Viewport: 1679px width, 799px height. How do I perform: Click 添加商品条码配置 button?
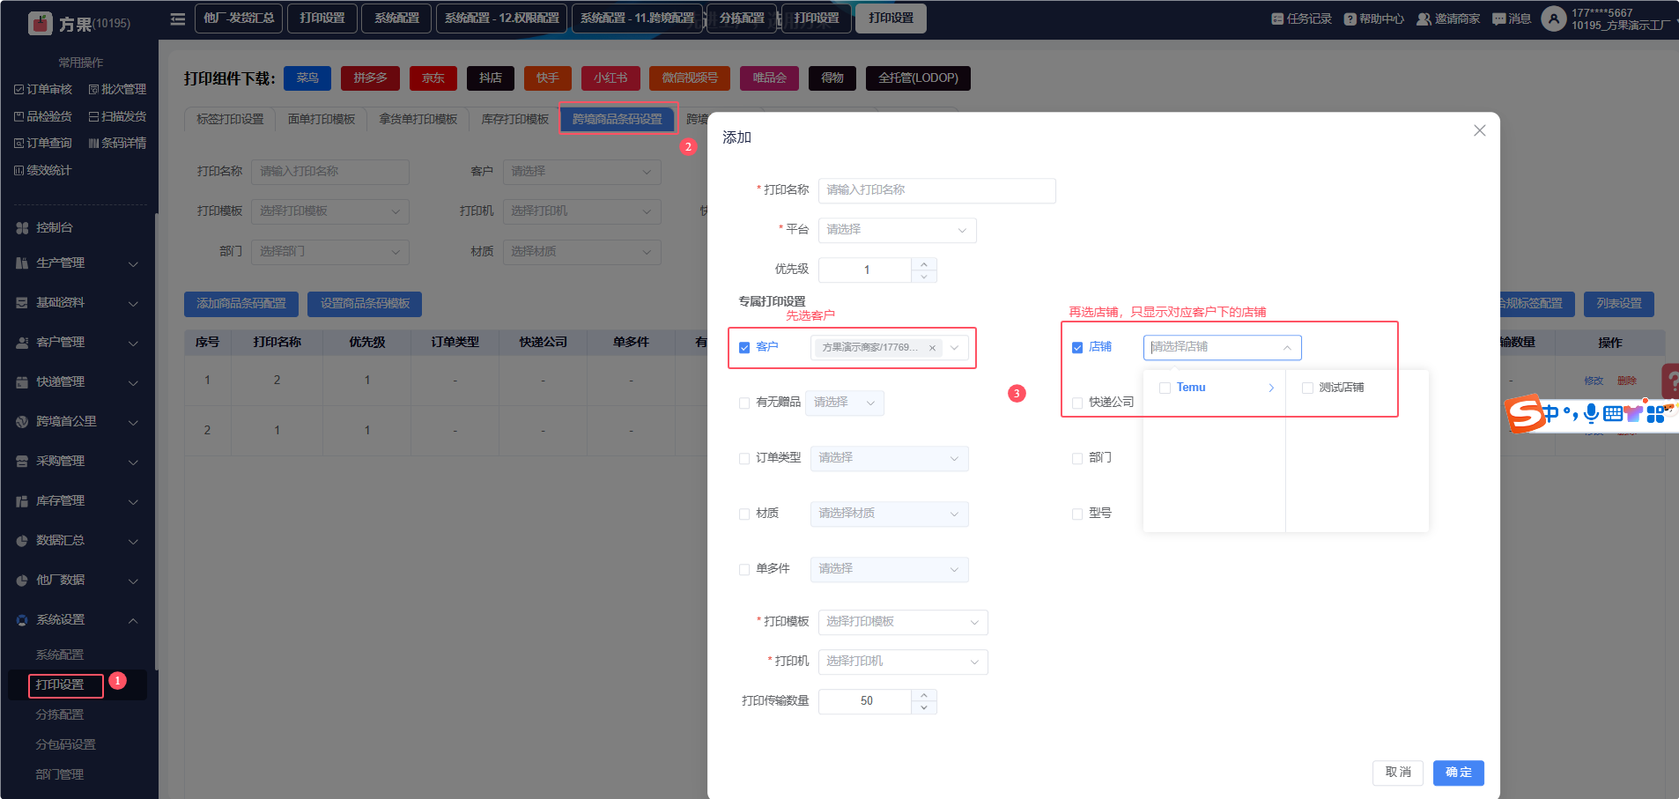coord(241,304)
